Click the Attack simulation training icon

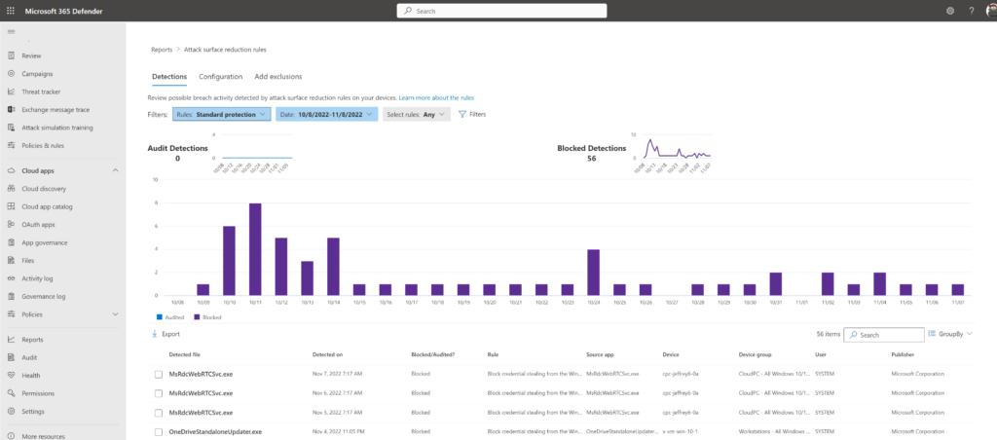coord(11,128)
